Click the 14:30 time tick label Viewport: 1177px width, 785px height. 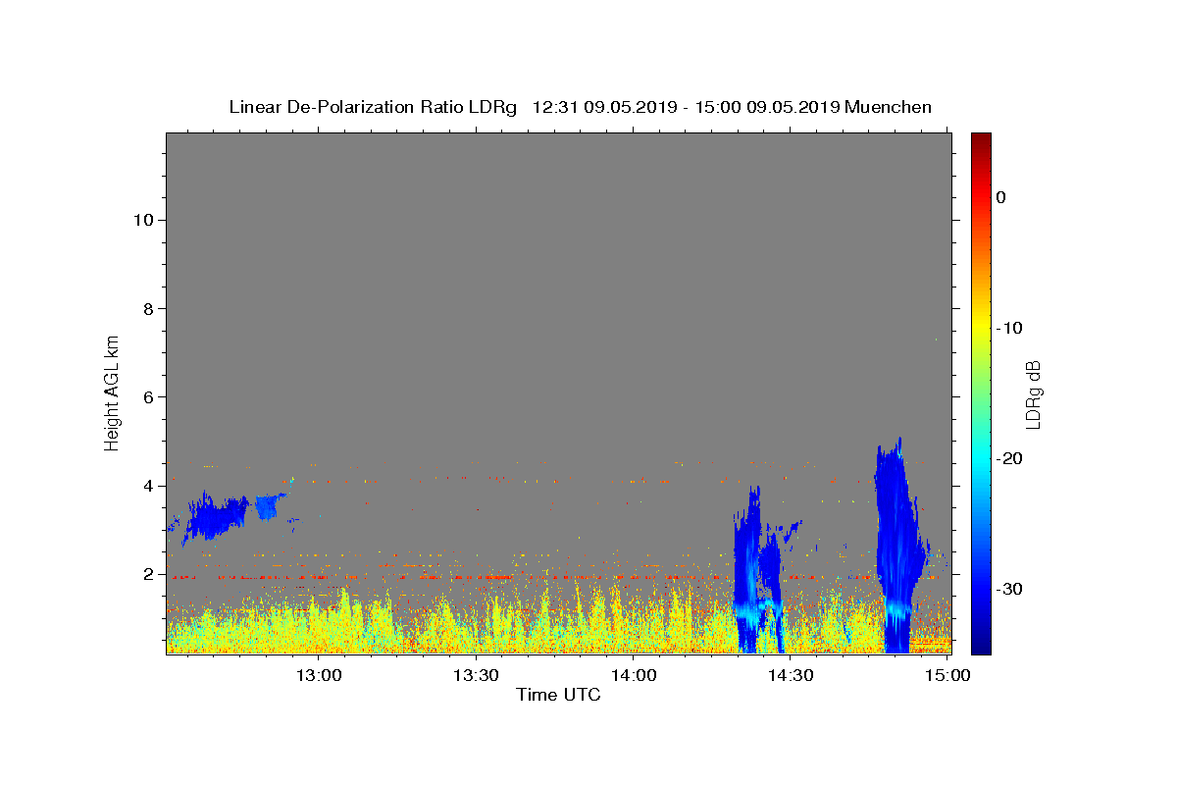point(790,675)
